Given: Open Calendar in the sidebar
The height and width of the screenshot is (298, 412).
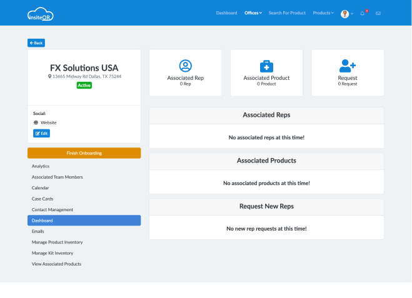Looking at the screenshot, I should (x=40, y=188).
